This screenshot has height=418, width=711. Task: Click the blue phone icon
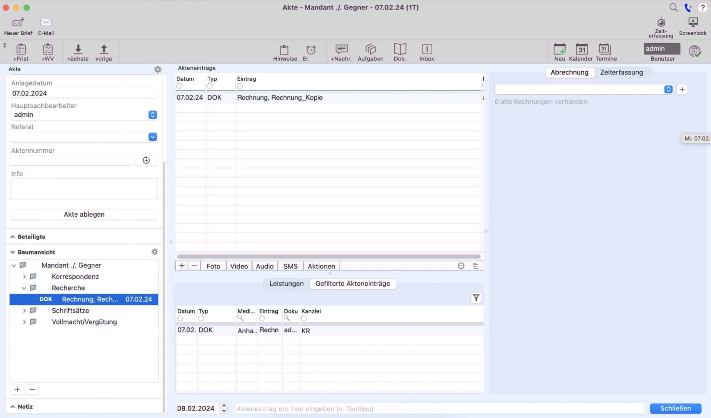688,7
